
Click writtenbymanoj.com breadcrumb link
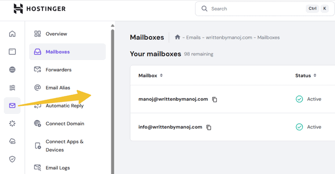(229, 38)
